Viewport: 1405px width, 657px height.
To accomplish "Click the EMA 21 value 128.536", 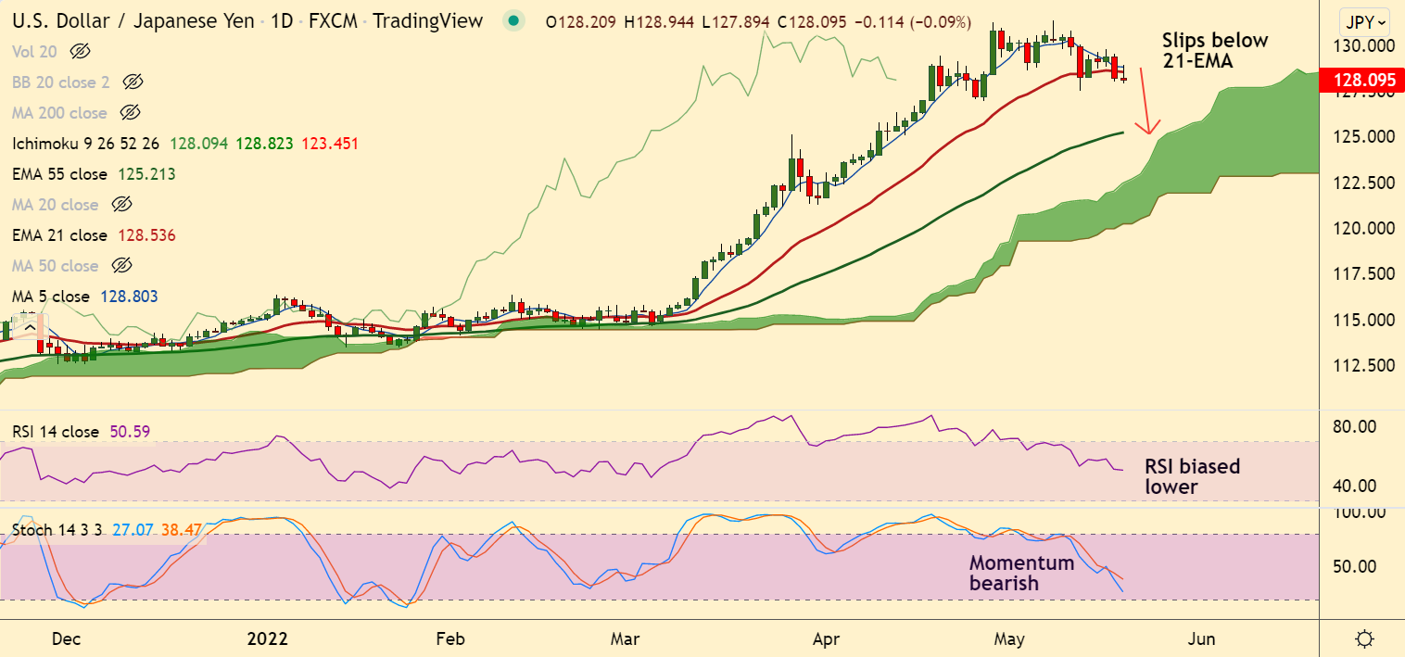I will [145, 235].
